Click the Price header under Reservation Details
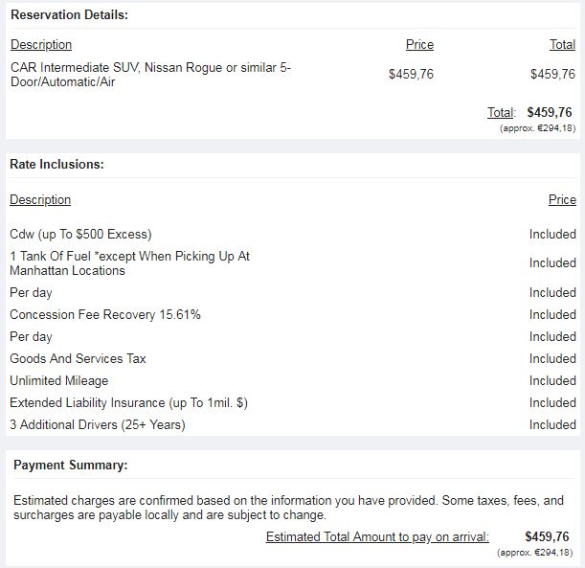585x568 pixels. click(x=419, y=44)
